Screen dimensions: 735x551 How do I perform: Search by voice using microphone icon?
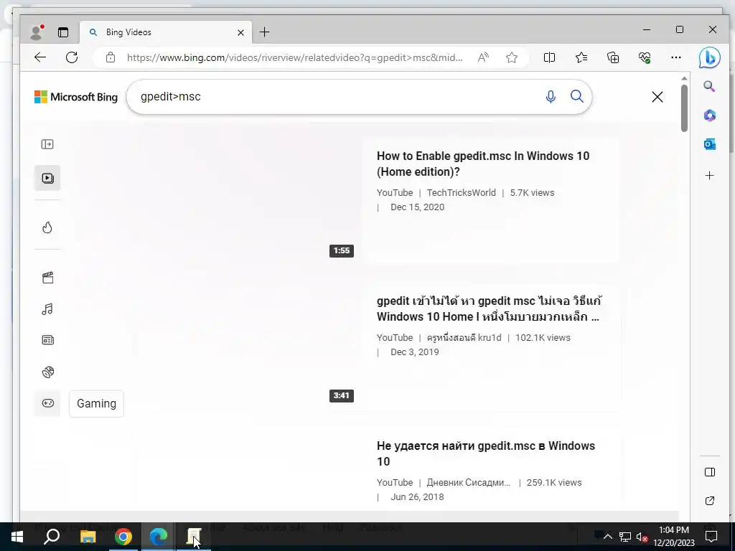(x=551, y=97)
